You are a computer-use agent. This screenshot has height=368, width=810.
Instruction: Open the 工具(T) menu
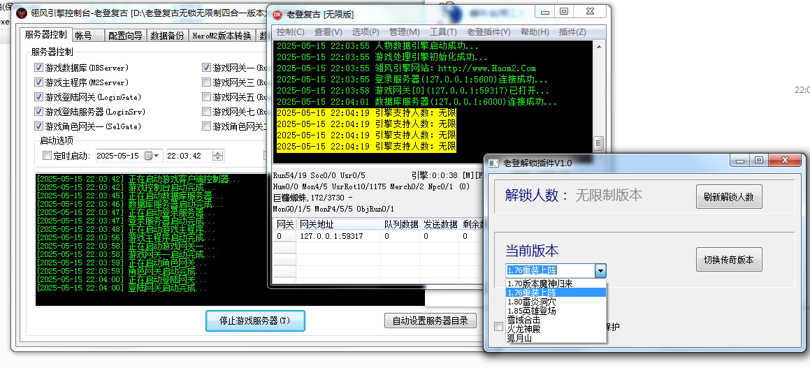click(x=443, y=32)
